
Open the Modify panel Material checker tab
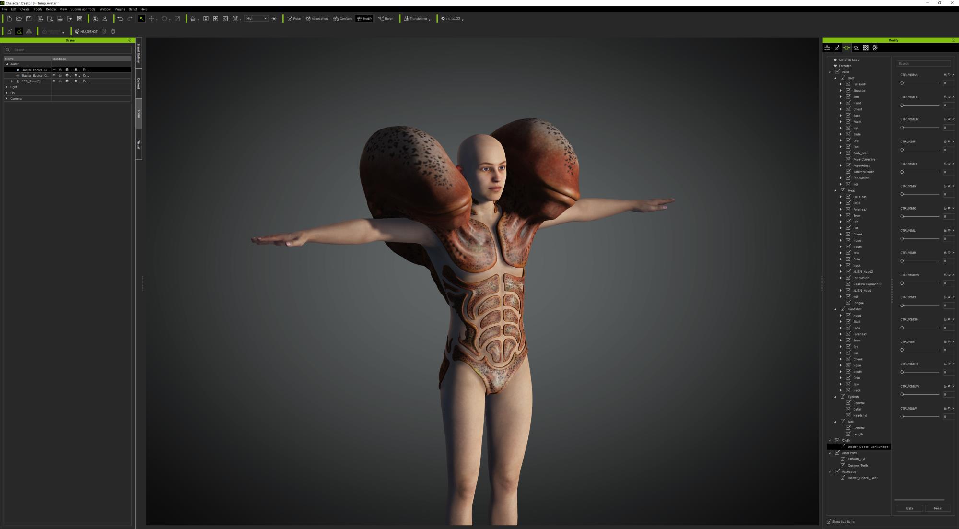(865, 48)
